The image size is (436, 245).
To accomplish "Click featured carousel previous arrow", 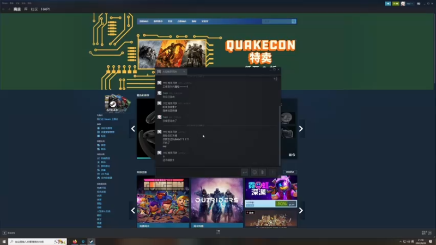I will coord(133,128).
